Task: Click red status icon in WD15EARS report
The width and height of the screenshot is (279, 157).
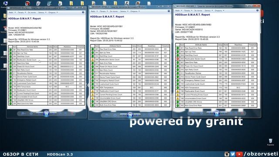Action: 177,59
